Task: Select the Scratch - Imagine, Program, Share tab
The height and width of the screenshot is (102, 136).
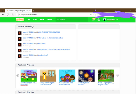Action: click(18, 11)
